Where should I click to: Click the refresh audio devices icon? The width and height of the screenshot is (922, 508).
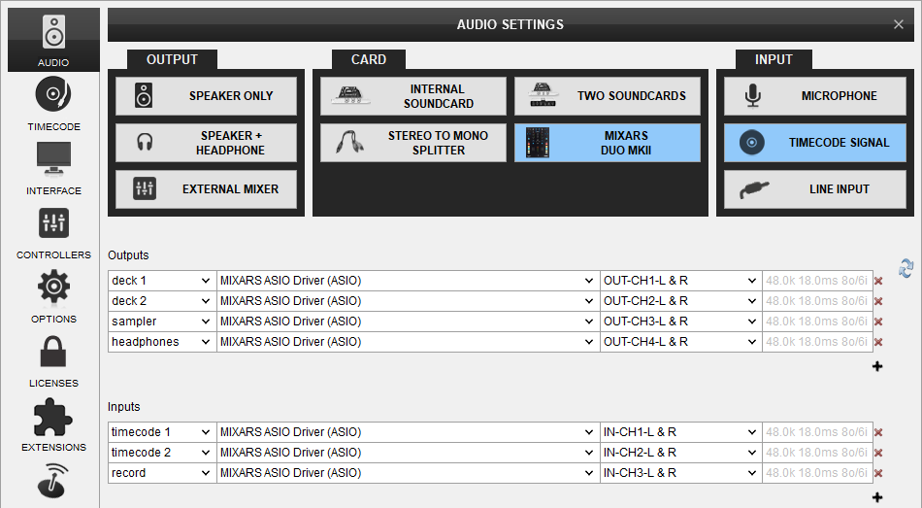coord(906,268)
